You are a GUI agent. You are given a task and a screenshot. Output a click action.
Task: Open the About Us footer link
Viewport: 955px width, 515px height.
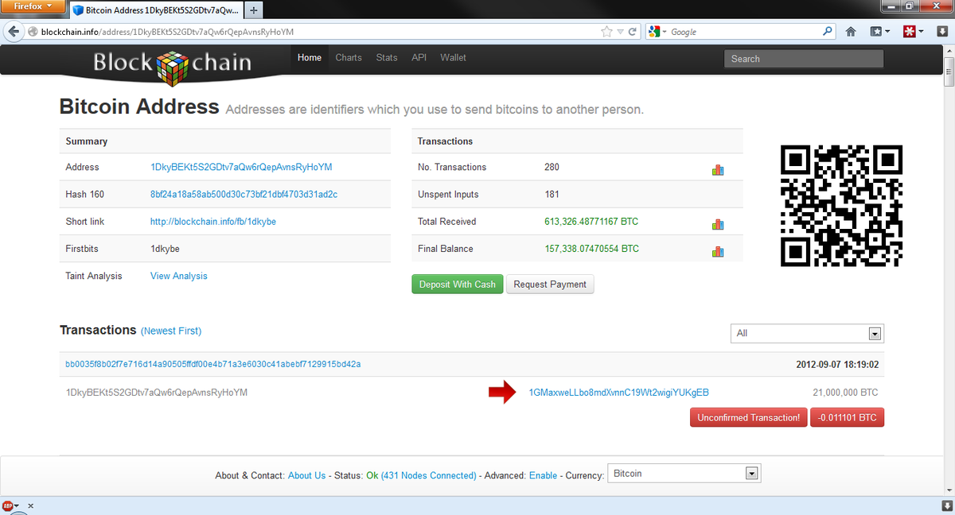click(307, 475)
